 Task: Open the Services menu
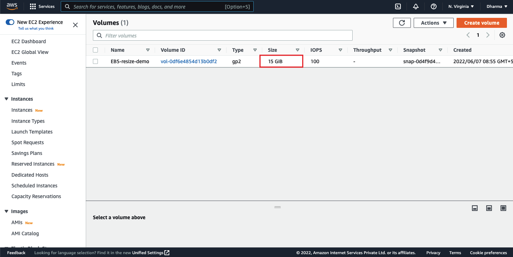pos(42,6)
